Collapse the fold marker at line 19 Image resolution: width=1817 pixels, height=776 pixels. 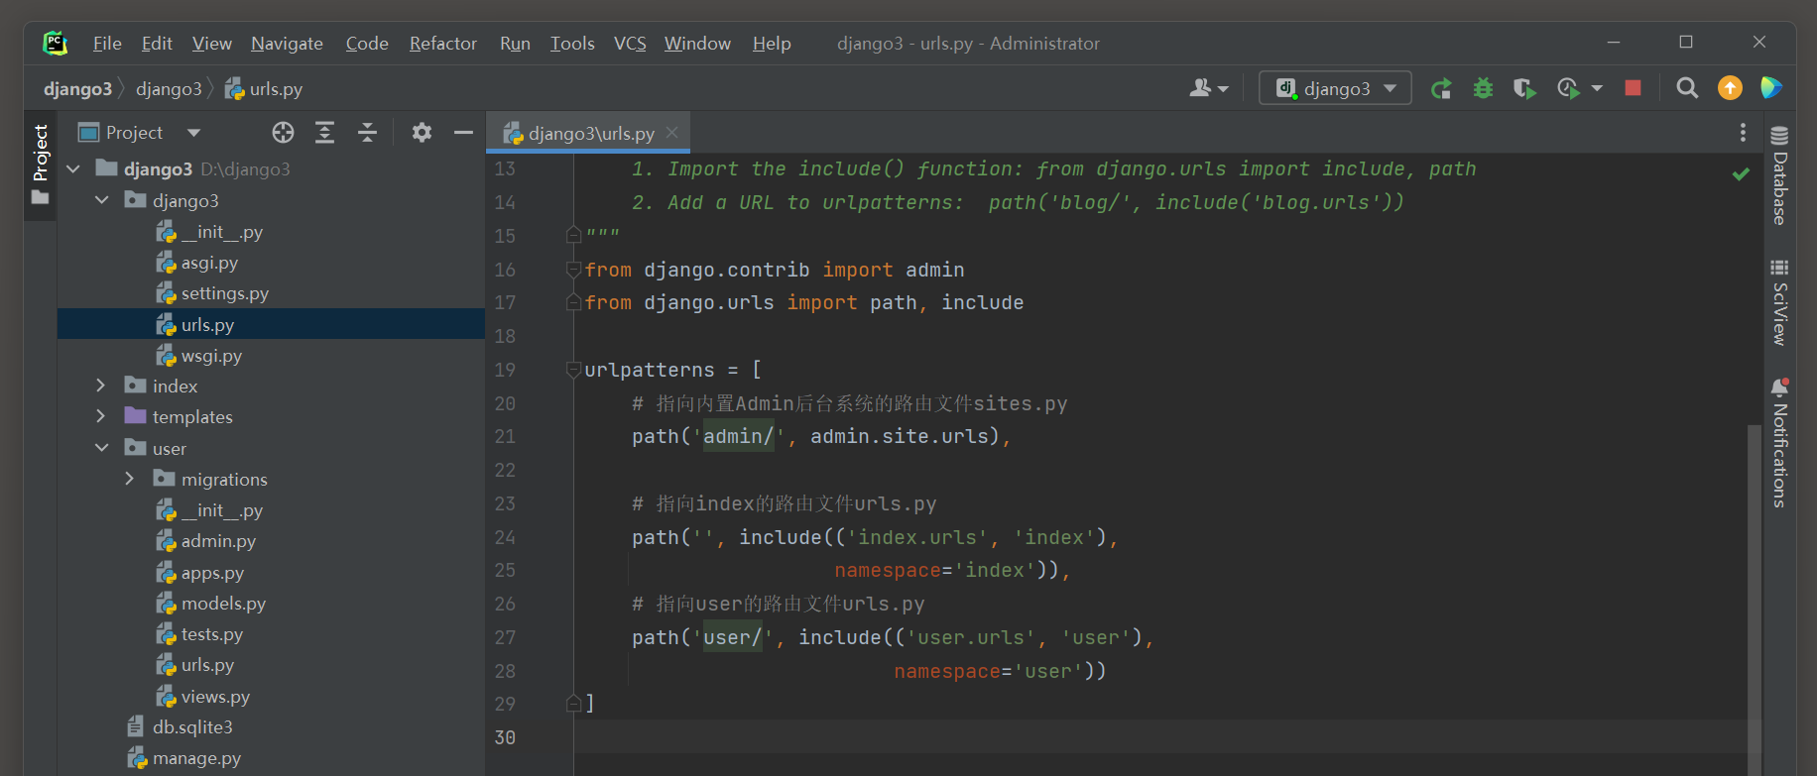573,370
